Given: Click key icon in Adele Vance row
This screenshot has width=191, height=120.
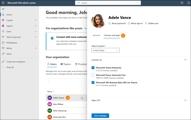Looking at the screenshot, I should coord(82,98).
